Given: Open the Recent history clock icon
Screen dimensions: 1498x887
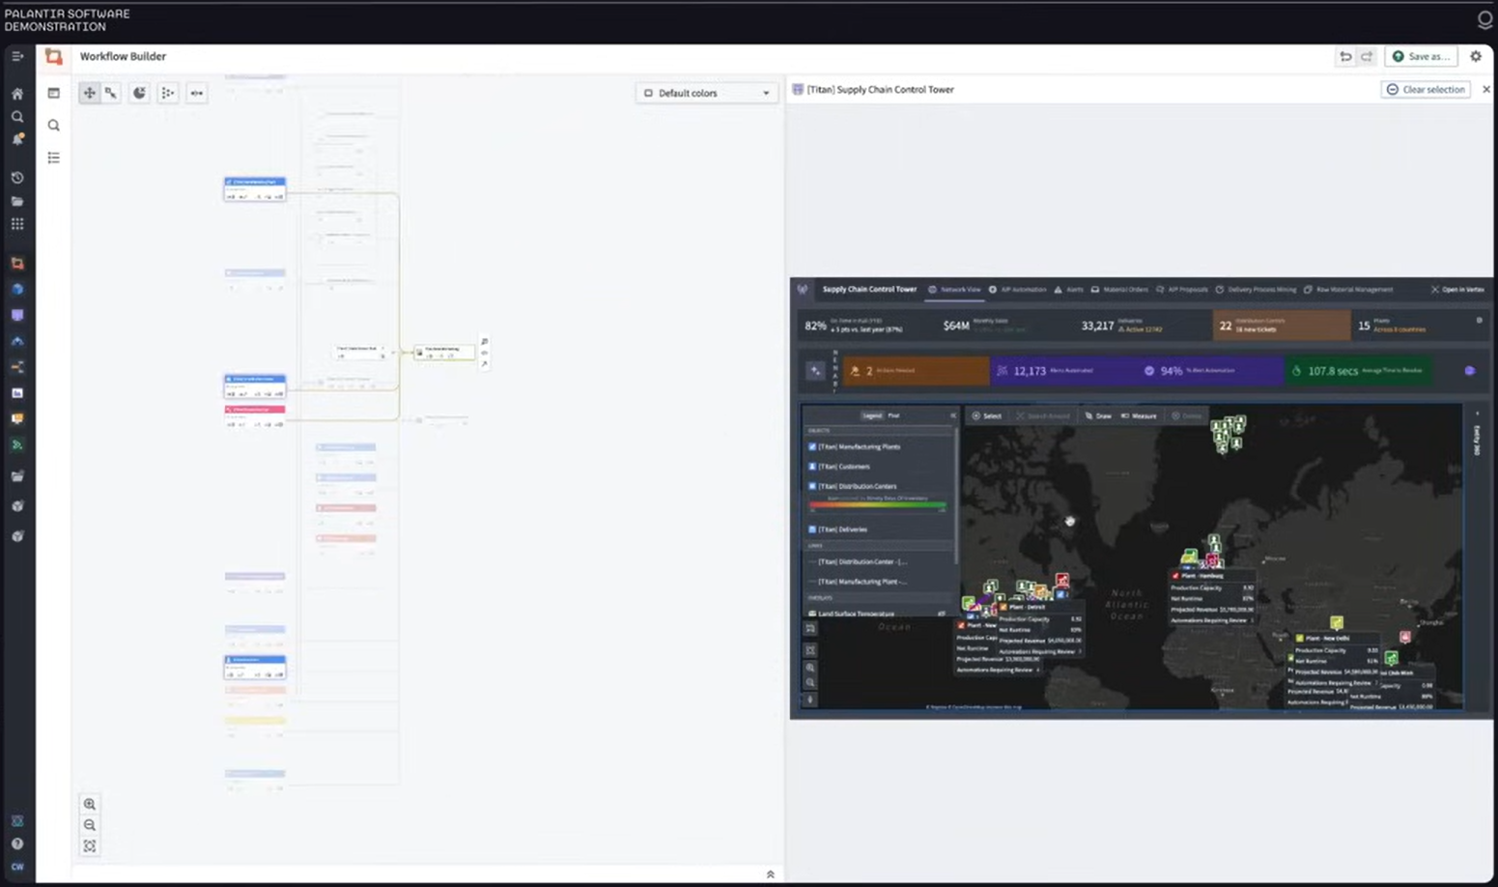Looking at the screenshot, I should pos(17,178).
